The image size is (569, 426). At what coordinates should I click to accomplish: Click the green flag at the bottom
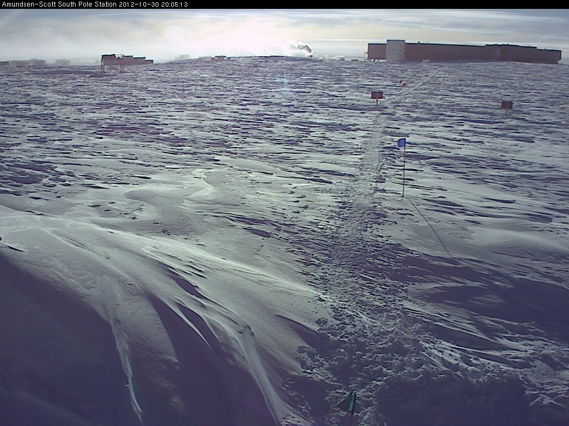click(x=348, y=403)
